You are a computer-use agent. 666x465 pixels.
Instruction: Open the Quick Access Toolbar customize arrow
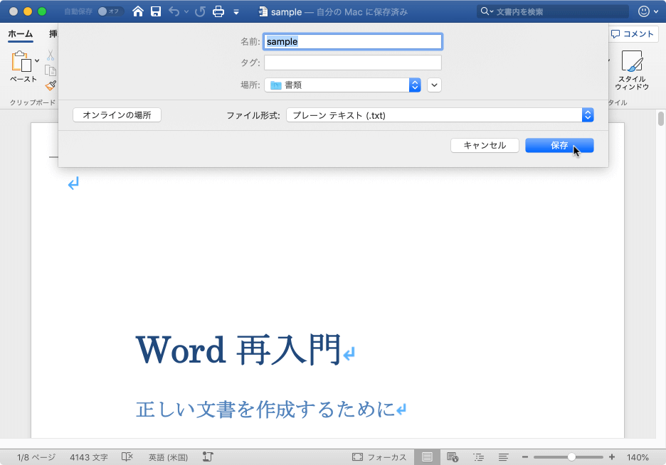[x=236, y=12]
